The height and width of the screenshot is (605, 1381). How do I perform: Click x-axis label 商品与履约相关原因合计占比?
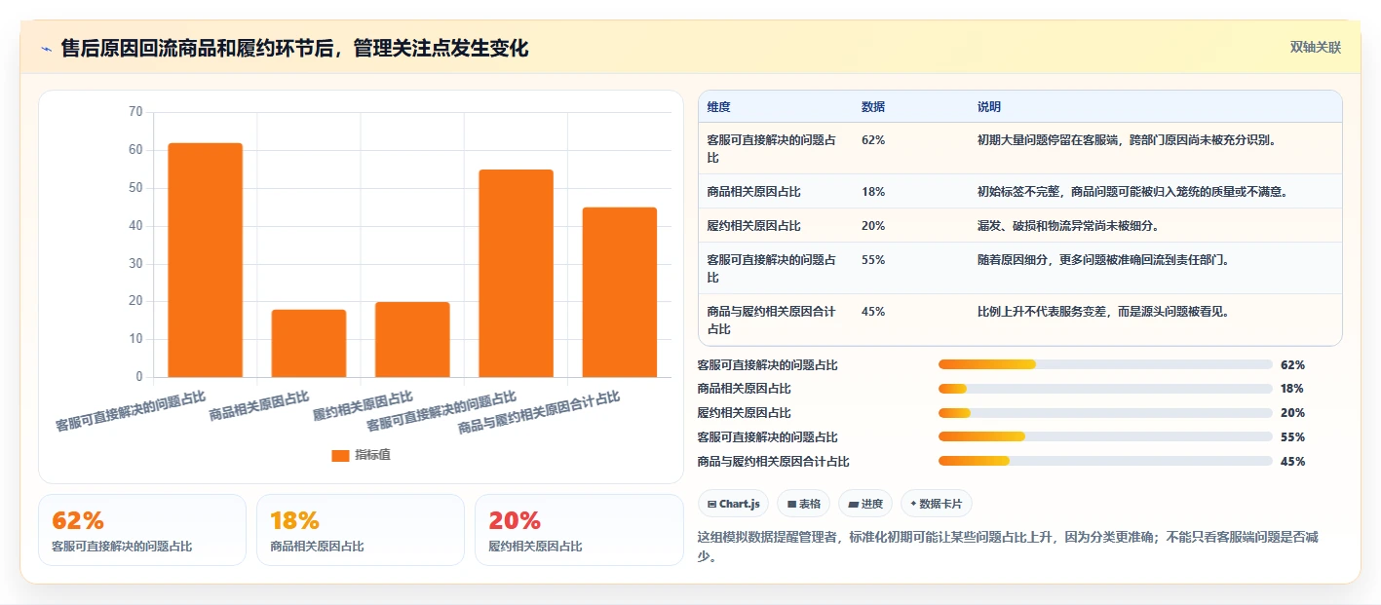(x=539, y=413)
